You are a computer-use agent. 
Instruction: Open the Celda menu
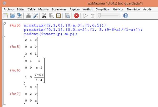(31, 9)
